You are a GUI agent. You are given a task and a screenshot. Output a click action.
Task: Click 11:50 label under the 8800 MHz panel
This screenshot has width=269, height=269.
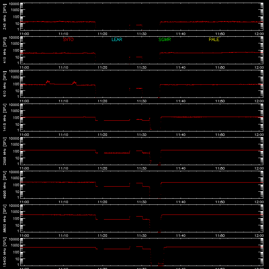coord(220,236)
